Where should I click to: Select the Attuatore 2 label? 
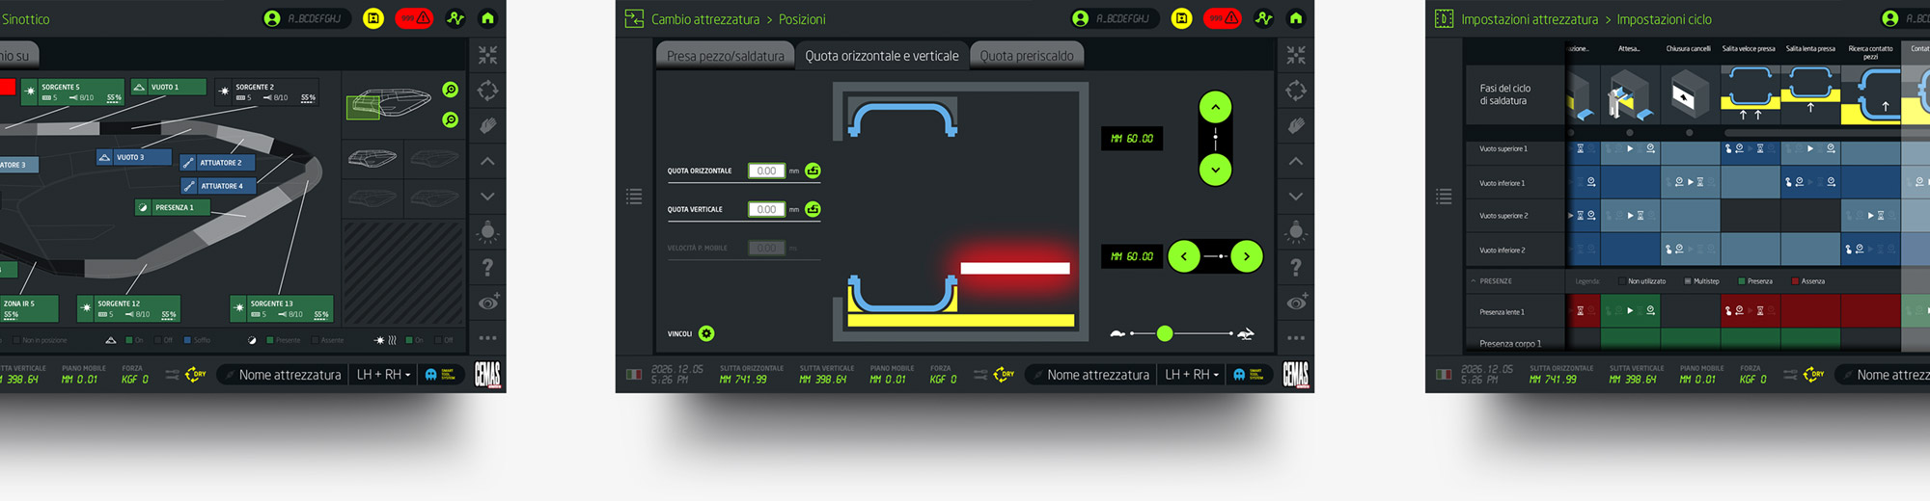[218, 163]
